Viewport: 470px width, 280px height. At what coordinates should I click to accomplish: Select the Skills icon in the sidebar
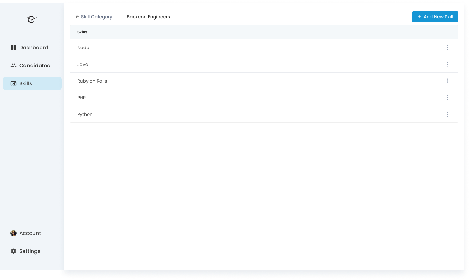click(x=13, y=83)
